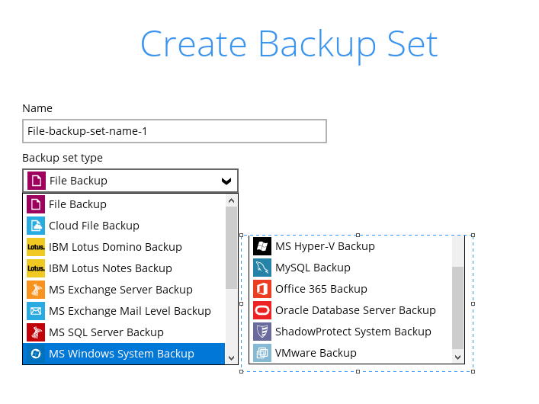This screenshot has height=404, width=539.
Task: Click the MySQL dolphin icon
Action: tap(262, 268)
